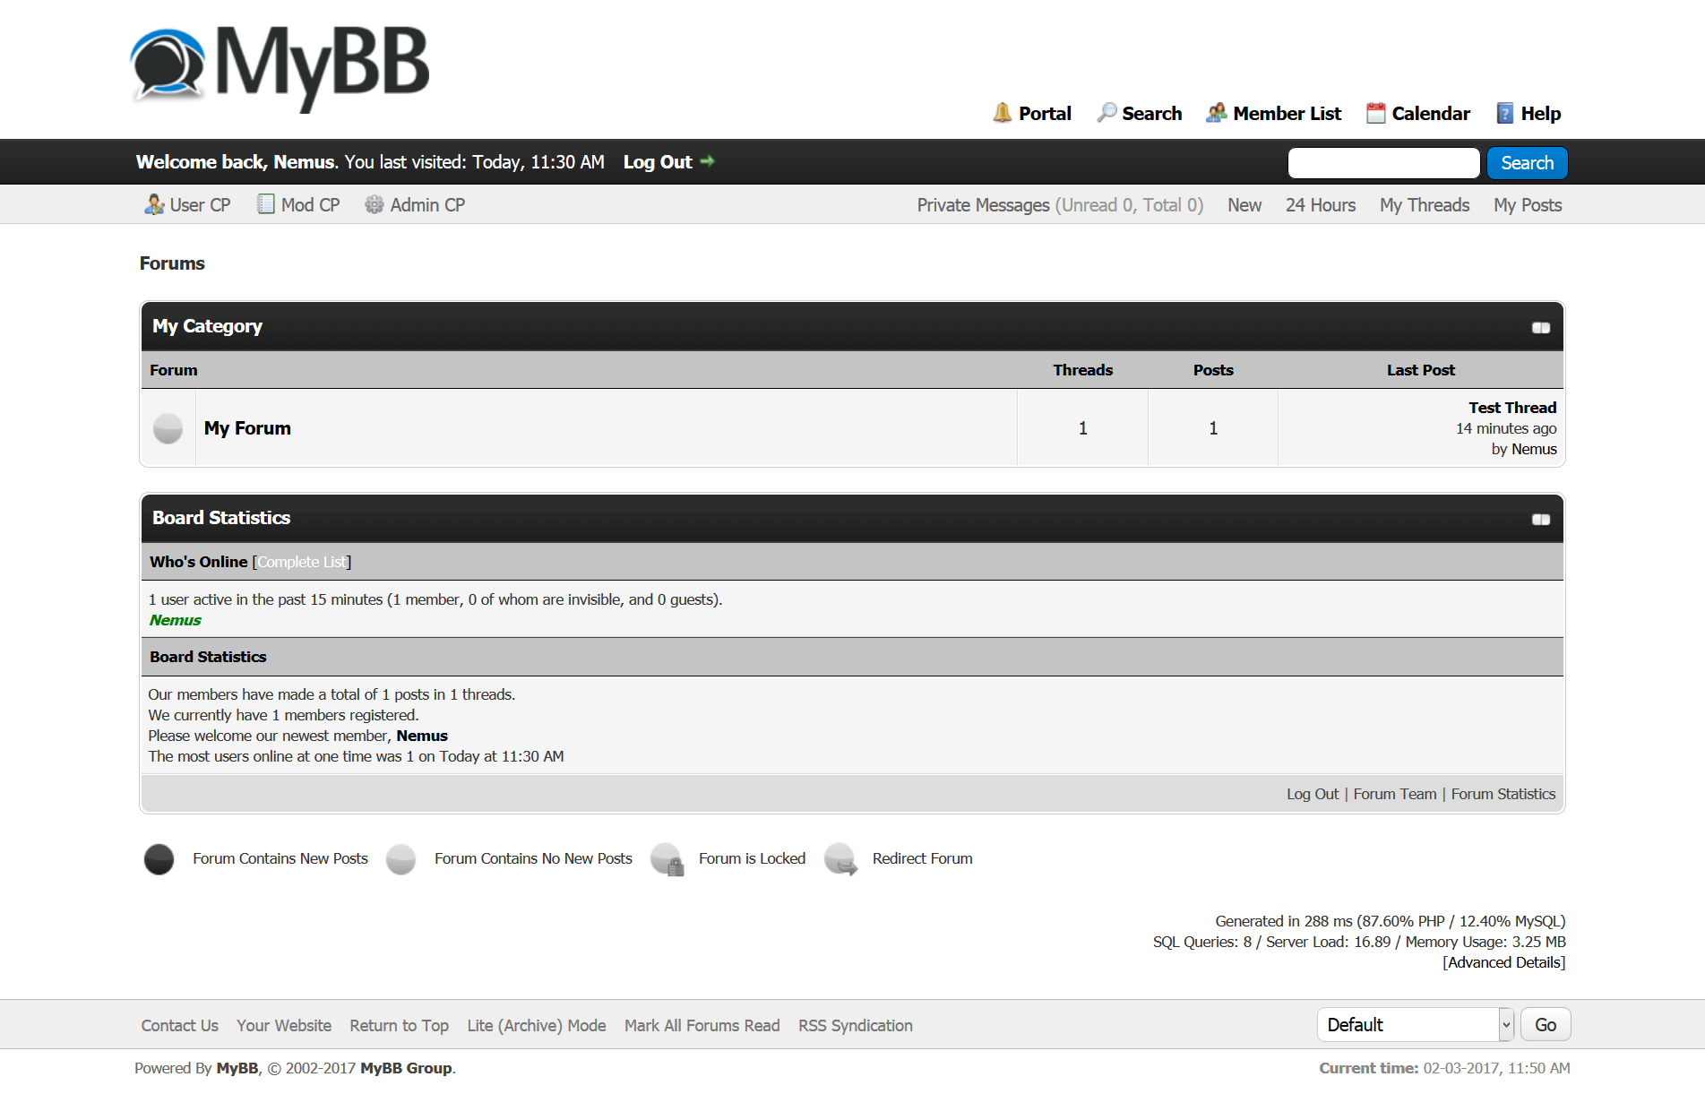Open the My Category link
1705x1094 pixels.
207,325
